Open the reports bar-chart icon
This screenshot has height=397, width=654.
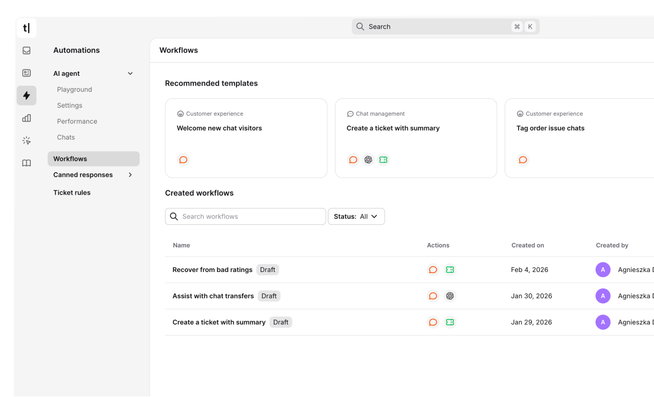[26, 118]
